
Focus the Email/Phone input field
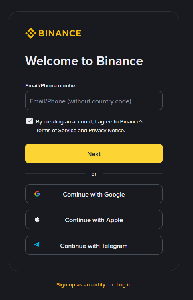(x=94, y=101)
